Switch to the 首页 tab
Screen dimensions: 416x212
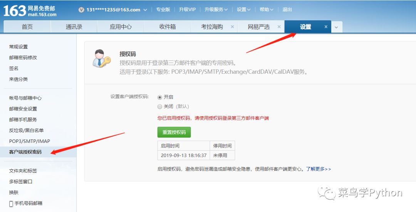point(27,27)
